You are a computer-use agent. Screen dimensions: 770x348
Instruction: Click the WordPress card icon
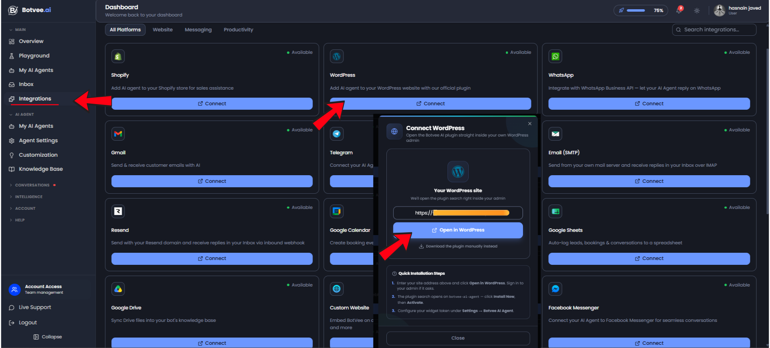point(337,57)
